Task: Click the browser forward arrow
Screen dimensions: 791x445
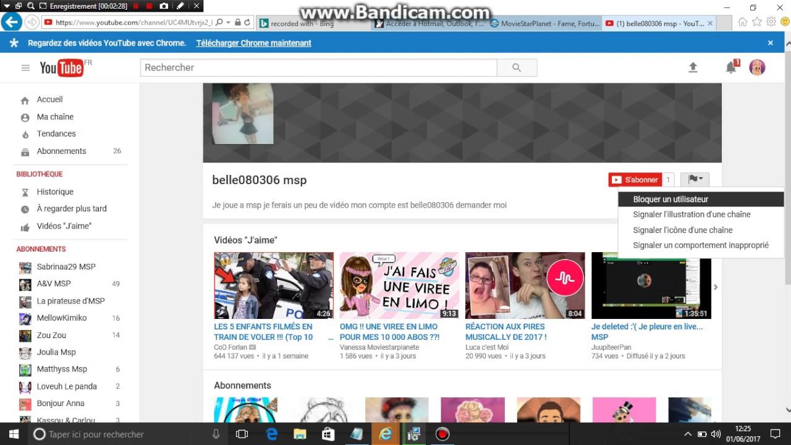Action: 32,22
